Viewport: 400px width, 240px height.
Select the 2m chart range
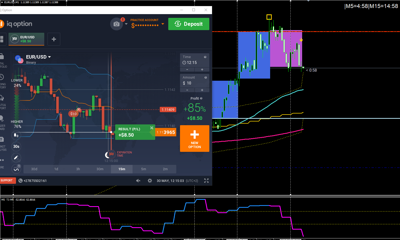(165, 169)
